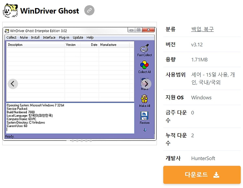Image resolution: width=243 pixels, height=188 pixels.
Task: Click the Computer Name: 60-PC line
Action: coord(21,119)
